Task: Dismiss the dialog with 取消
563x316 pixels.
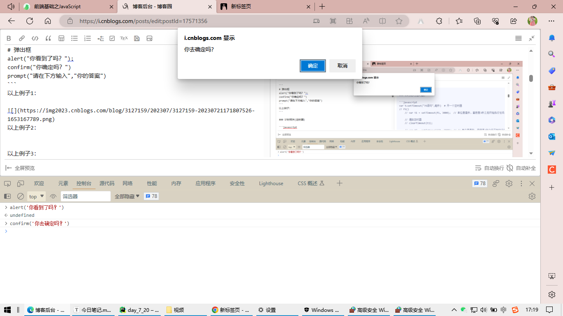Action: (342, 66)
